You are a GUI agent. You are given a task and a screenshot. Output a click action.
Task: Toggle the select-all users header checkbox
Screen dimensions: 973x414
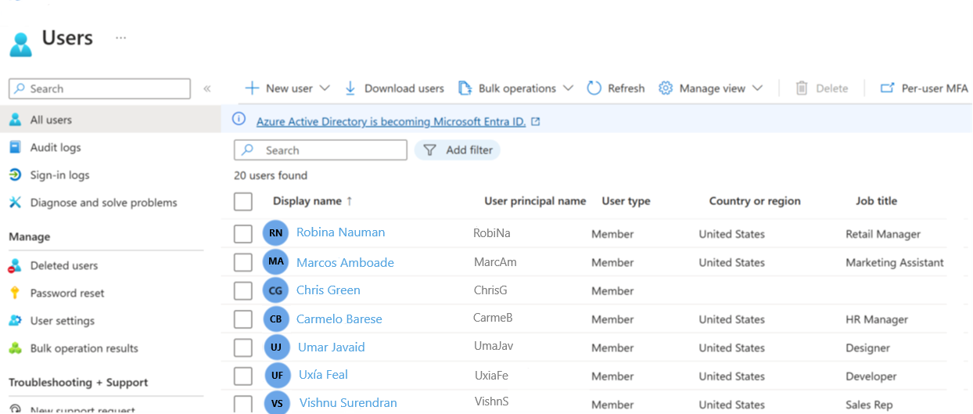coord(243,202)
